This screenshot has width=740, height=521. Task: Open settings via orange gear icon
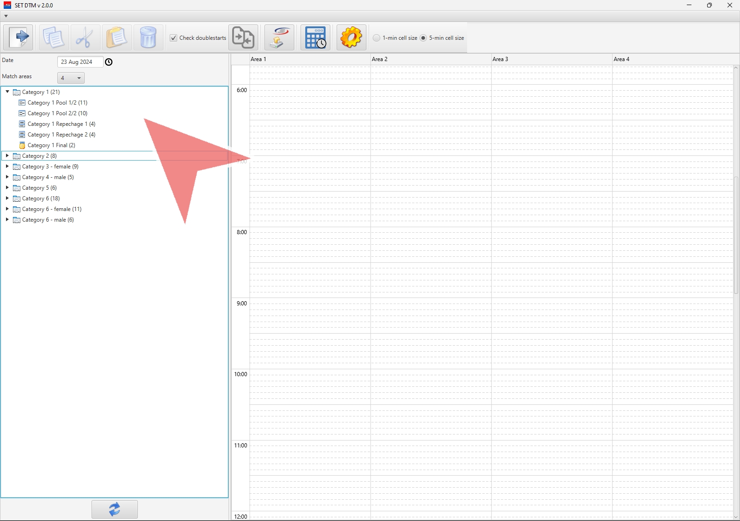[351, 37]
